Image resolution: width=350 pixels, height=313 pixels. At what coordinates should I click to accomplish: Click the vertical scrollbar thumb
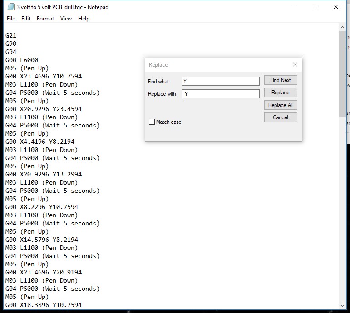point(342,73)
